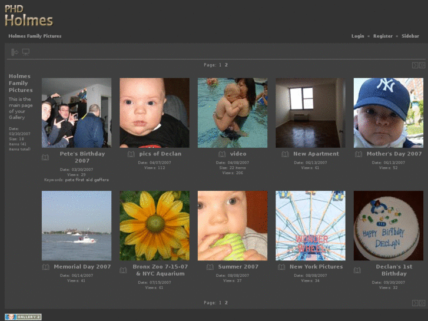This screenshot has height=321, width=428.
Task: Click the PHD Holmes site logo
Action: click(29, 16)
